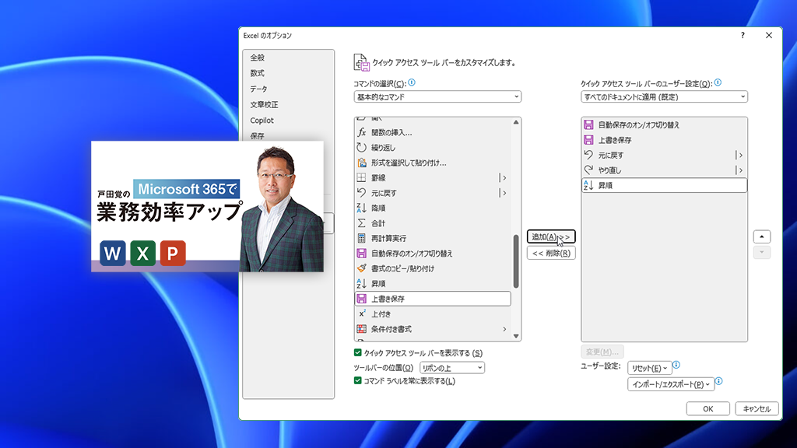The height and width of the screenshot is (448, 797).
Task: Click the PowerPoint icon on video thumbnail
Action: (173, 253)
